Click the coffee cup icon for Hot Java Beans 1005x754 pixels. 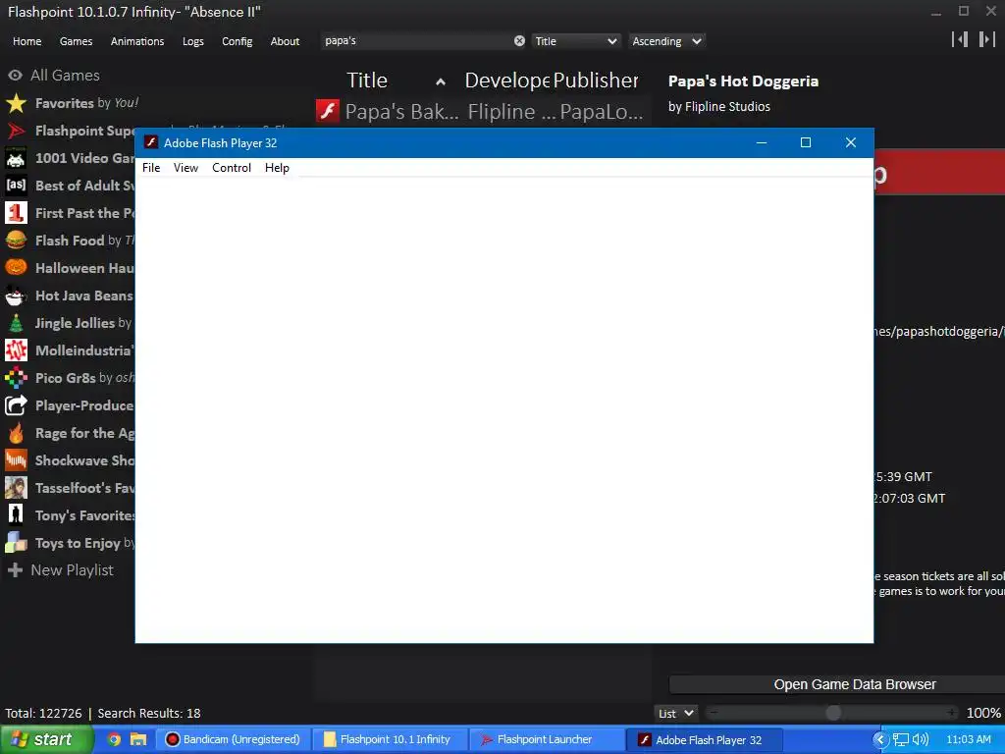tap(16, 296)
